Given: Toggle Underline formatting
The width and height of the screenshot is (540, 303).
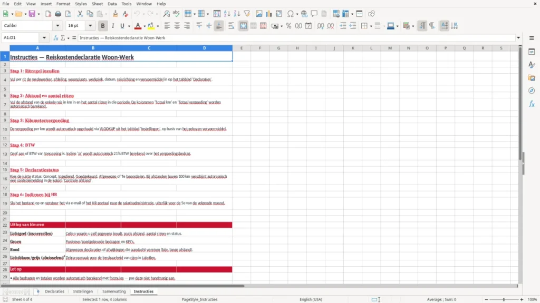Looking at the screenshot, I should (x=122, y=26).
